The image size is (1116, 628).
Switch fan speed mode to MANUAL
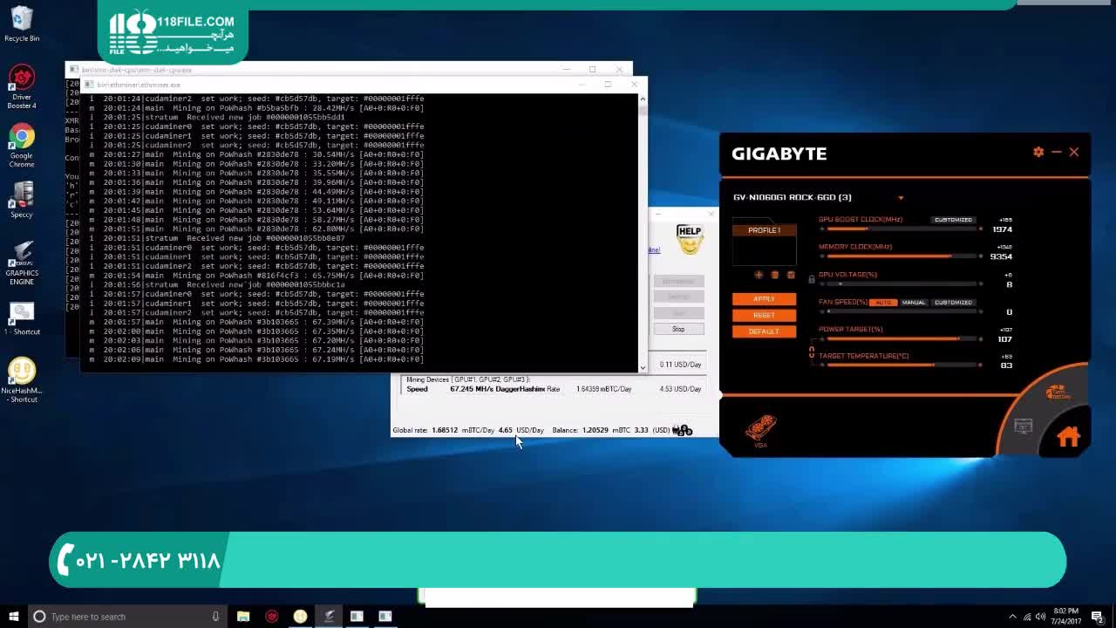tap(913, 303)
